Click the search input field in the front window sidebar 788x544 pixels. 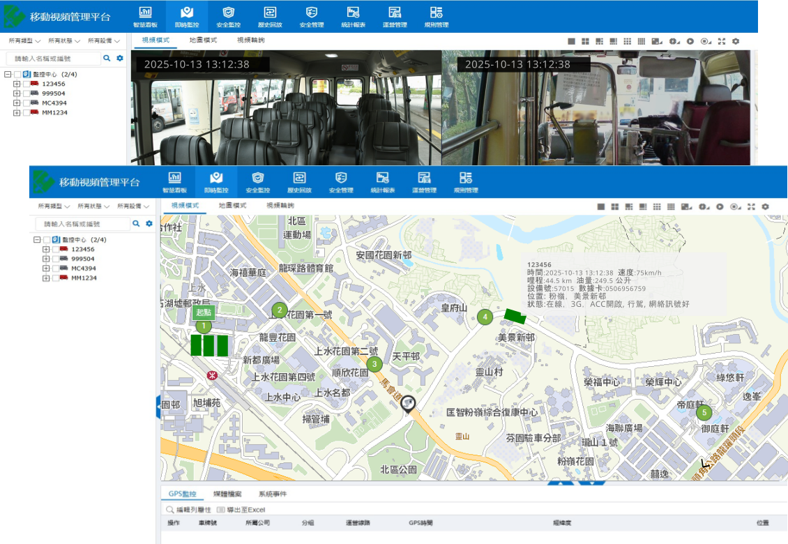[82, 224]
